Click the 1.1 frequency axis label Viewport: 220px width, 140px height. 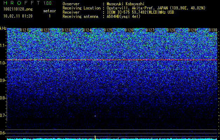3,45
